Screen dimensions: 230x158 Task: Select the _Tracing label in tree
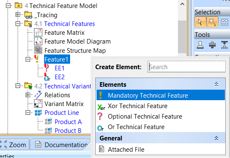pos(46,15)
